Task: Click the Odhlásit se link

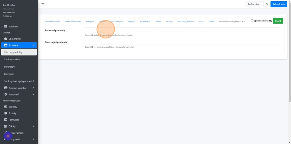Action: 7,16
